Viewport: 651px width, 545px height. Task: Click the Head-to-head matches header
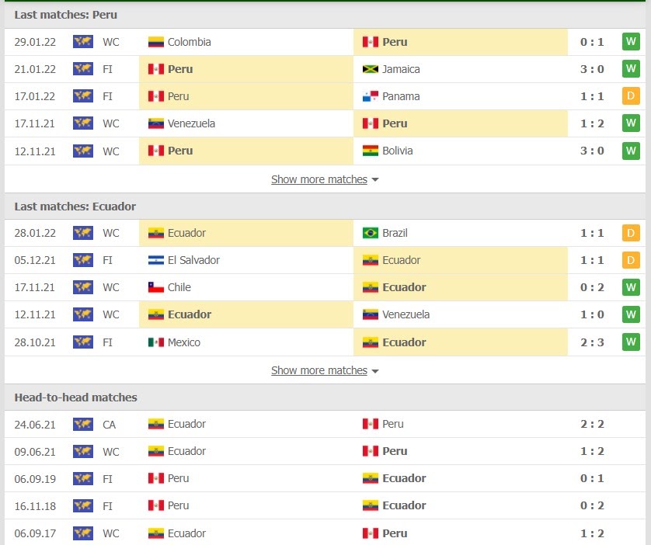pyautogui.click(x=75, y=397)
